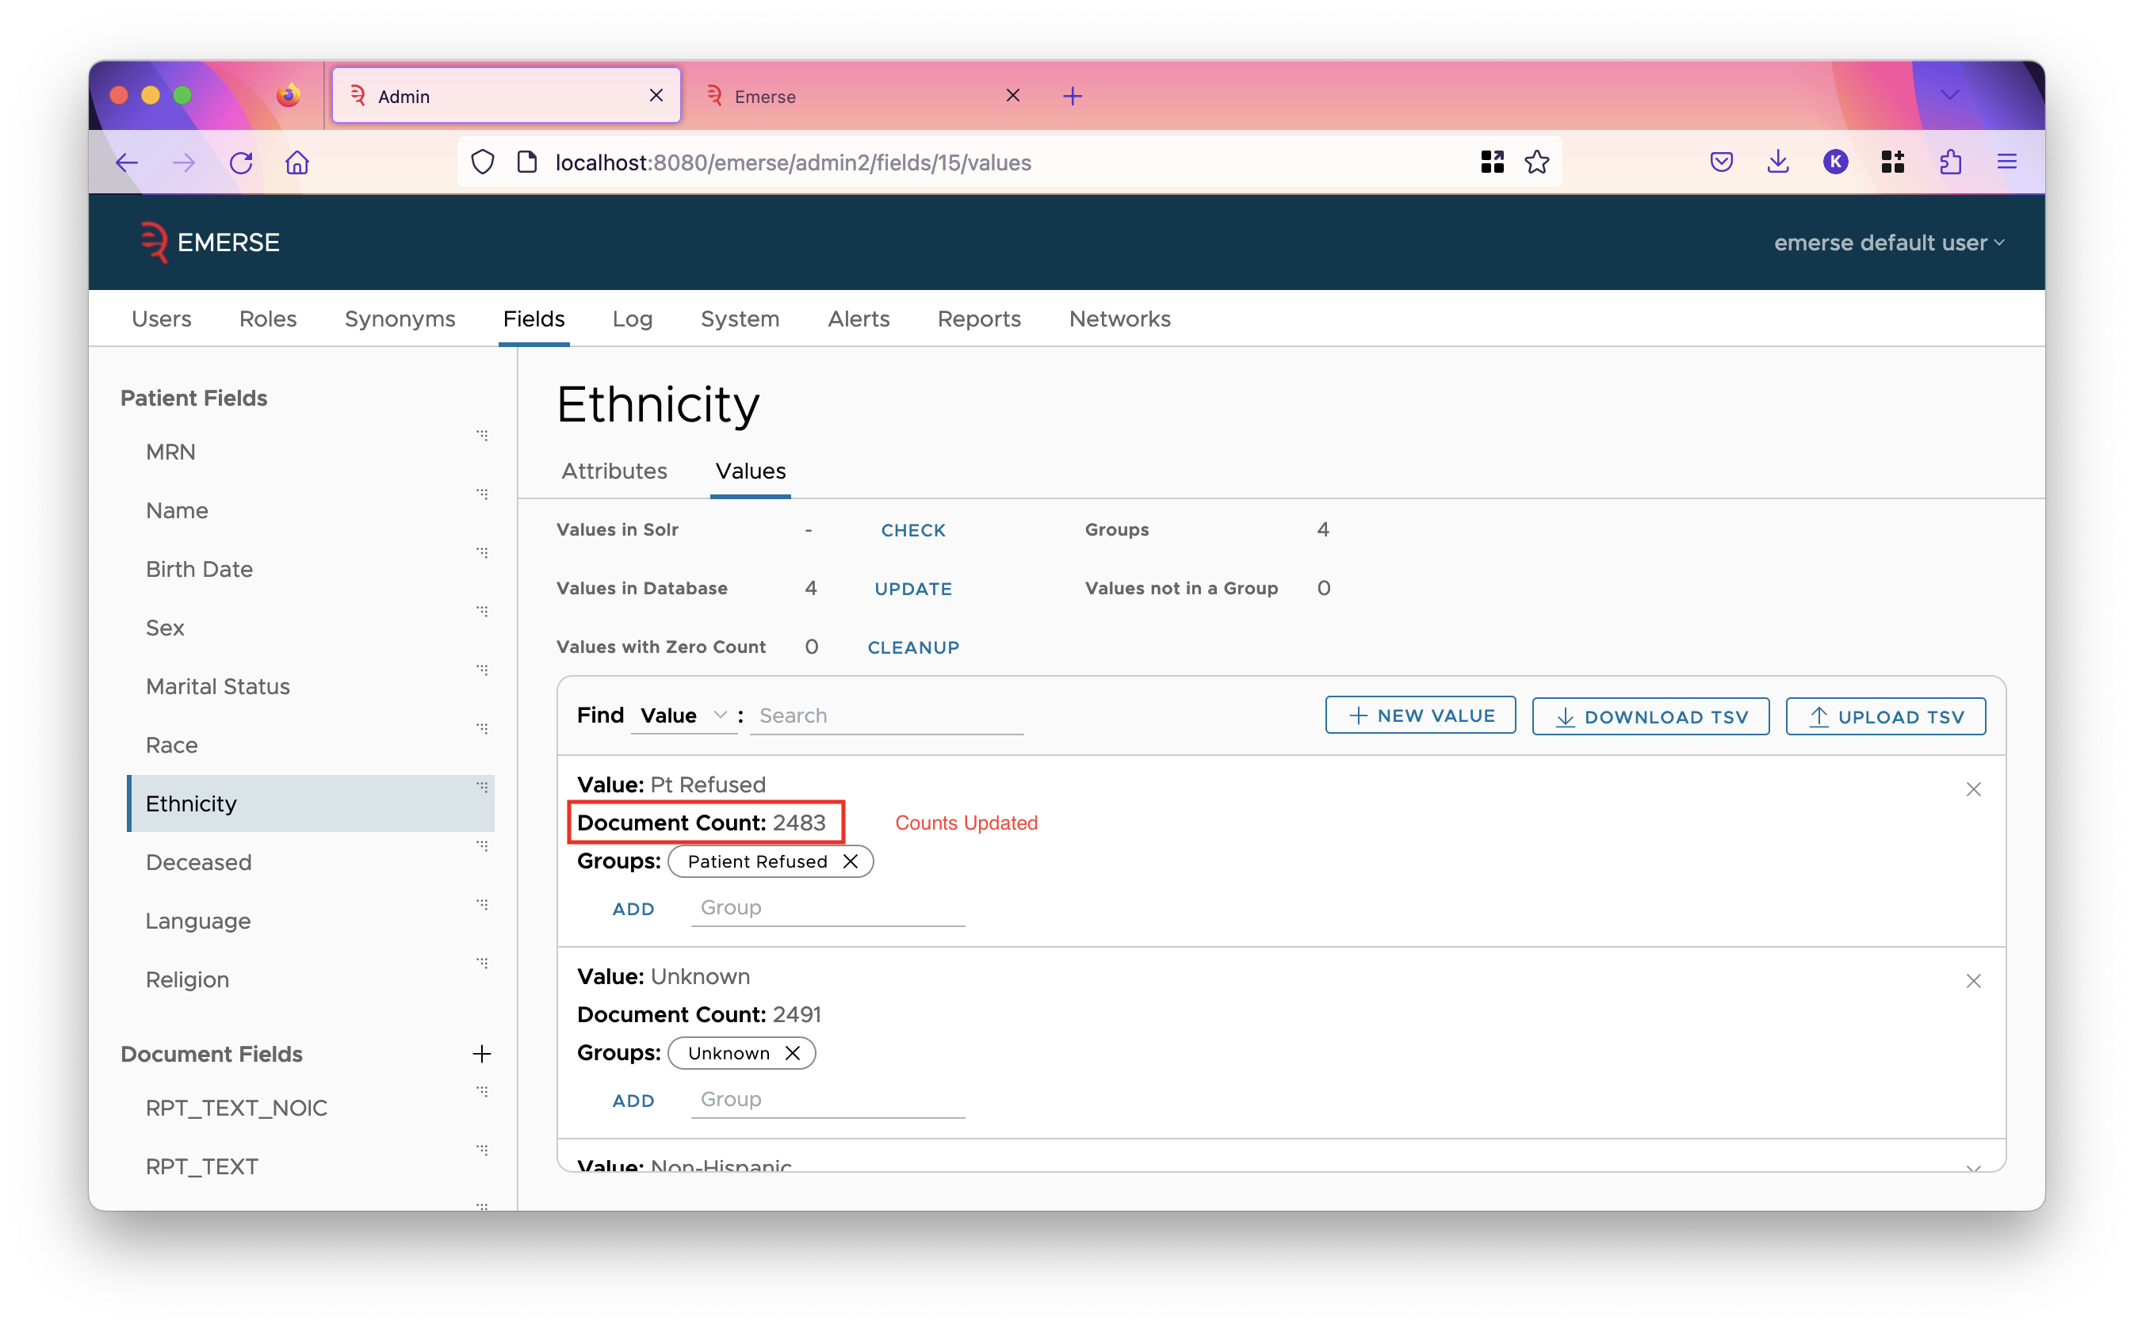Switch to the Attributes tab

[x=612, y=470]
